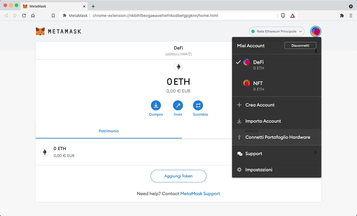
Task: Select the MetaMask browser tab
Action: click(54, 6)
